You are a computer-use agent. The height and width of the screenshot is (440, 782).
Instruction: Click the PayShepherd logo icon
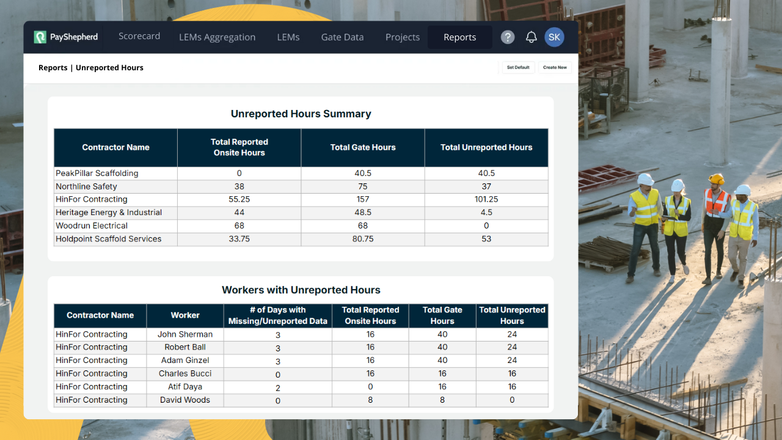click(x=40, y=37)
